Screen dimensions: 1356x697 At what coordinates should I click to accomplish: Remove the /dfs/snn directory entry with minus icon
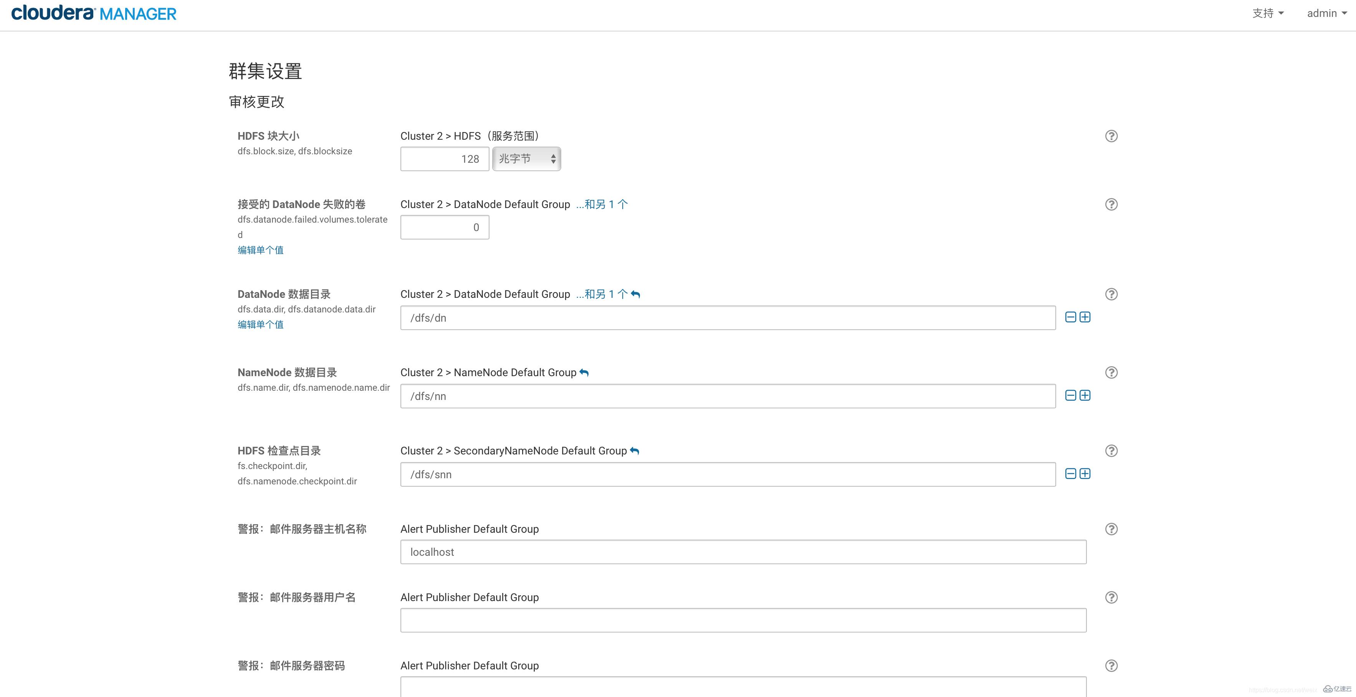pos(1071,474)
